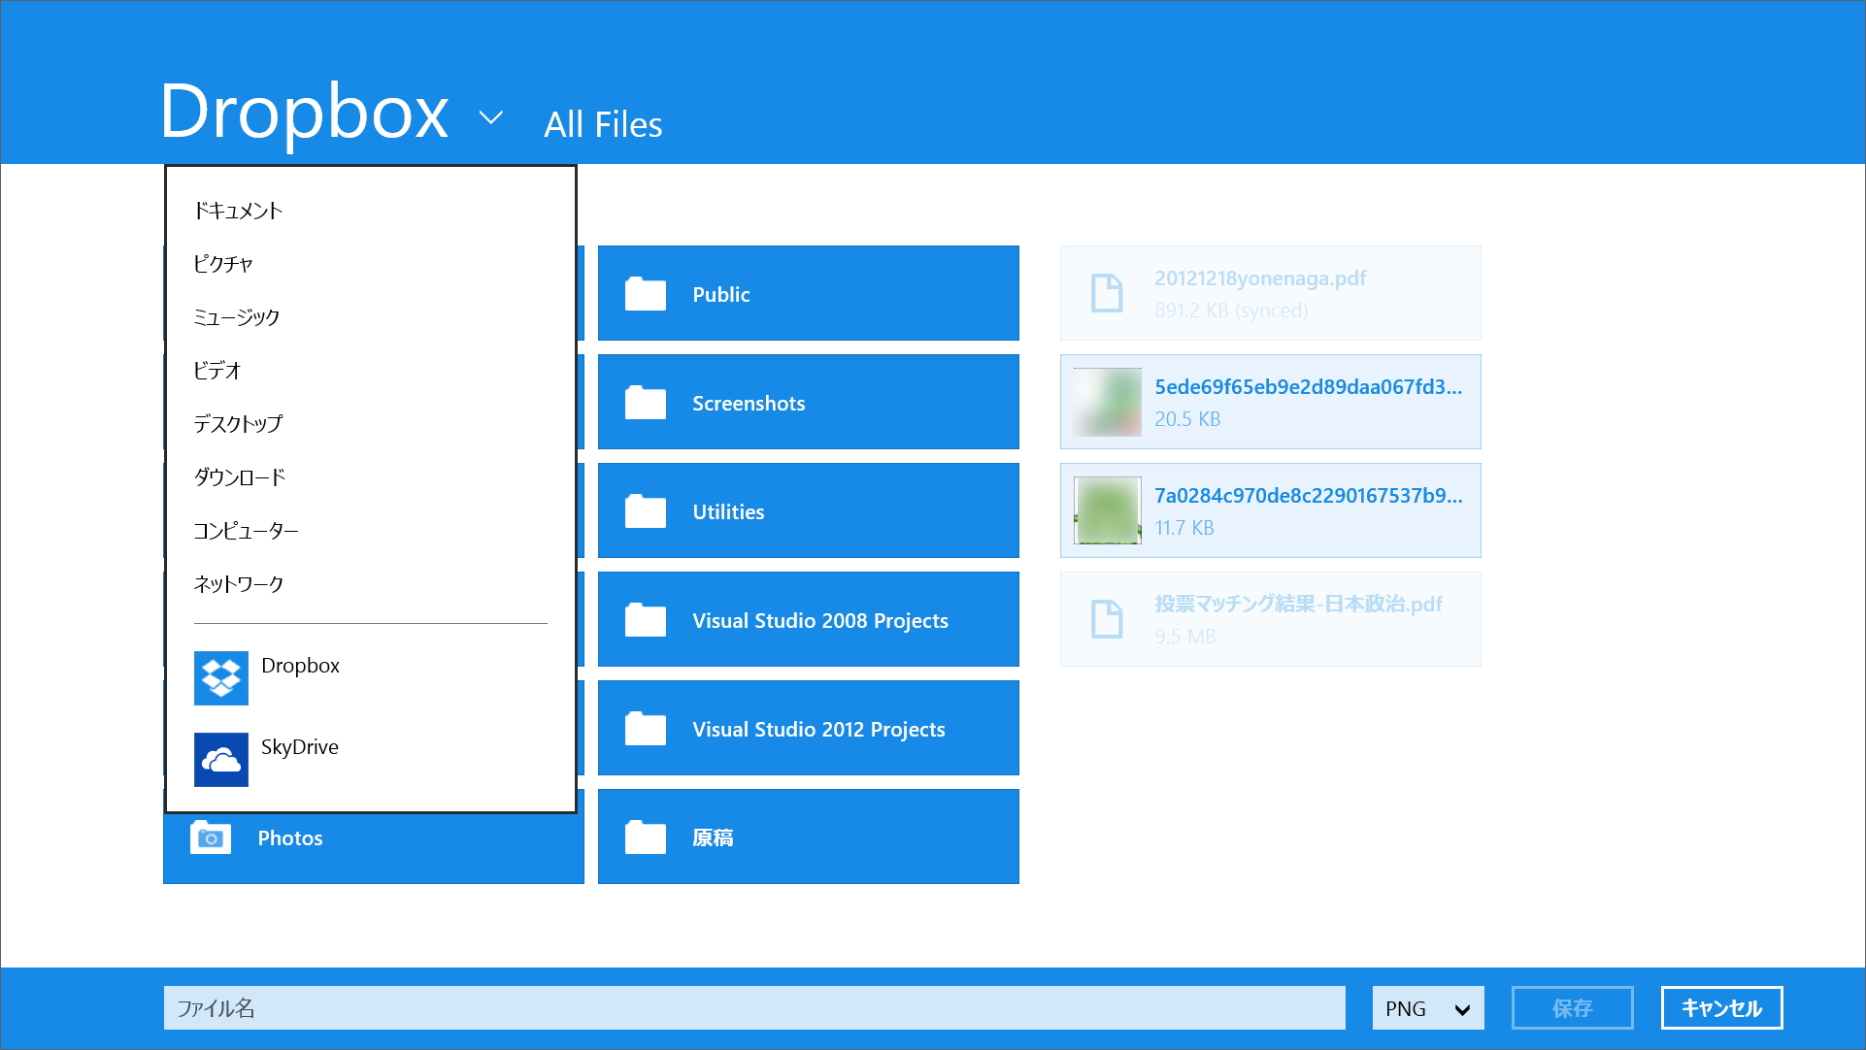Select ピクチャ from the location menu
This screenshot has width=1866, height=1050.
point(225,263)
